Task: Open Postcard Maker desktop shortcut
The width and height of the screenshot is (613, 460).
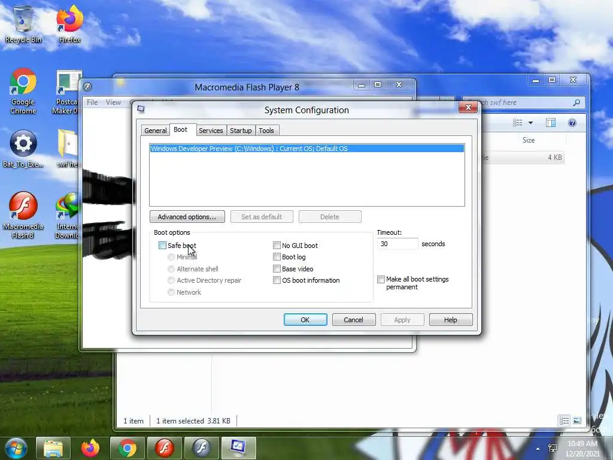Action: click(67, 92)
